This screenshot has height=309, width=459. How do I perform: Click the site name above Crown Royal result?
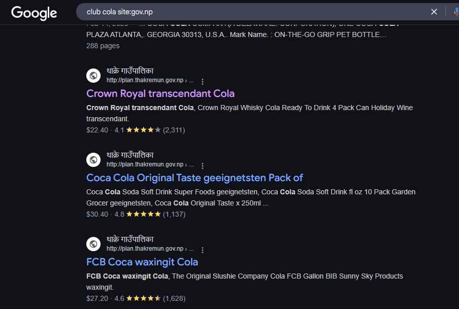(x=130, y=71)
